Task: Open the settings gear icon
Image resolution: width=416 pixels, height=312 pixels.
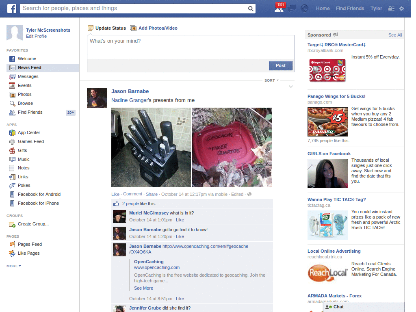Action: [x=402, y=9]
